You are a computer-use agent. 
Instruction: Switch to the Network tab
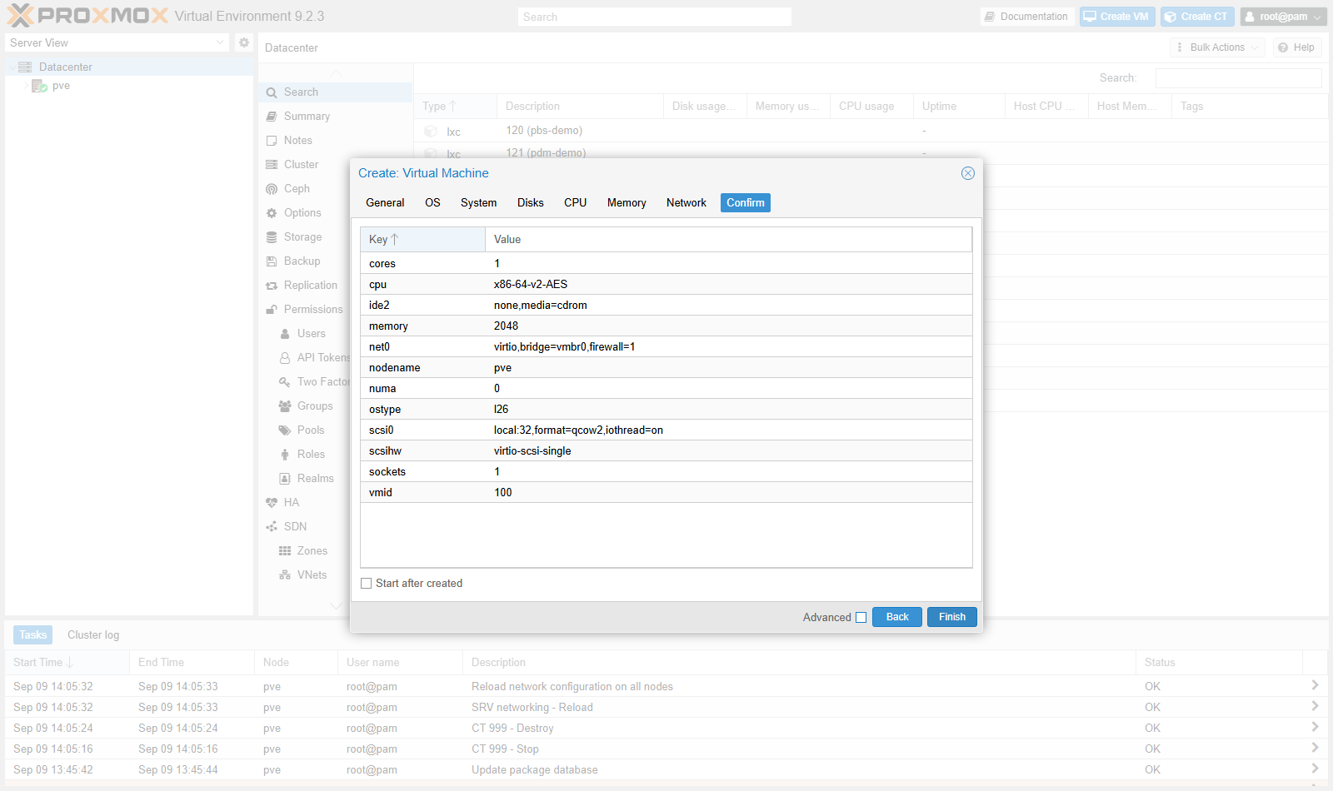point(686,203)
